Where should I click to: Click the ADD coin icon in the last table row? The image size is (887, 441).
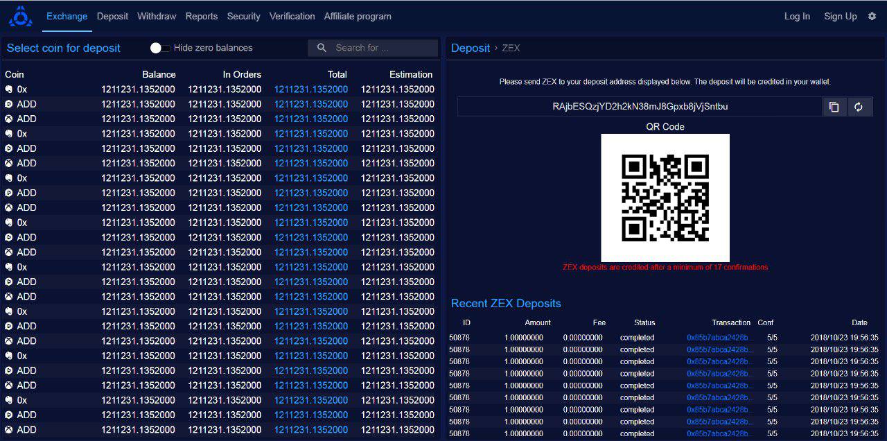click(9, 430)
